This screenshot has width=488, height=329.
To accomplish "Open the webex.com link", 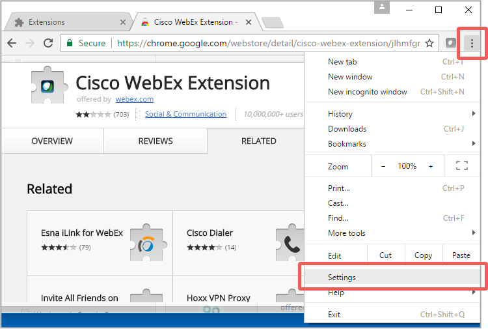I will point(135,99).
